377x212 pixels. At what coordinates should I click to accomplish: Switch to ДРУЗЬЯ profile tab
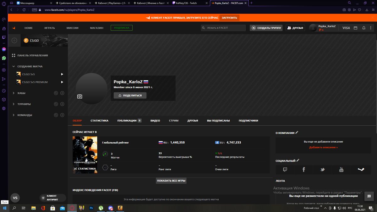coord(193,121)
